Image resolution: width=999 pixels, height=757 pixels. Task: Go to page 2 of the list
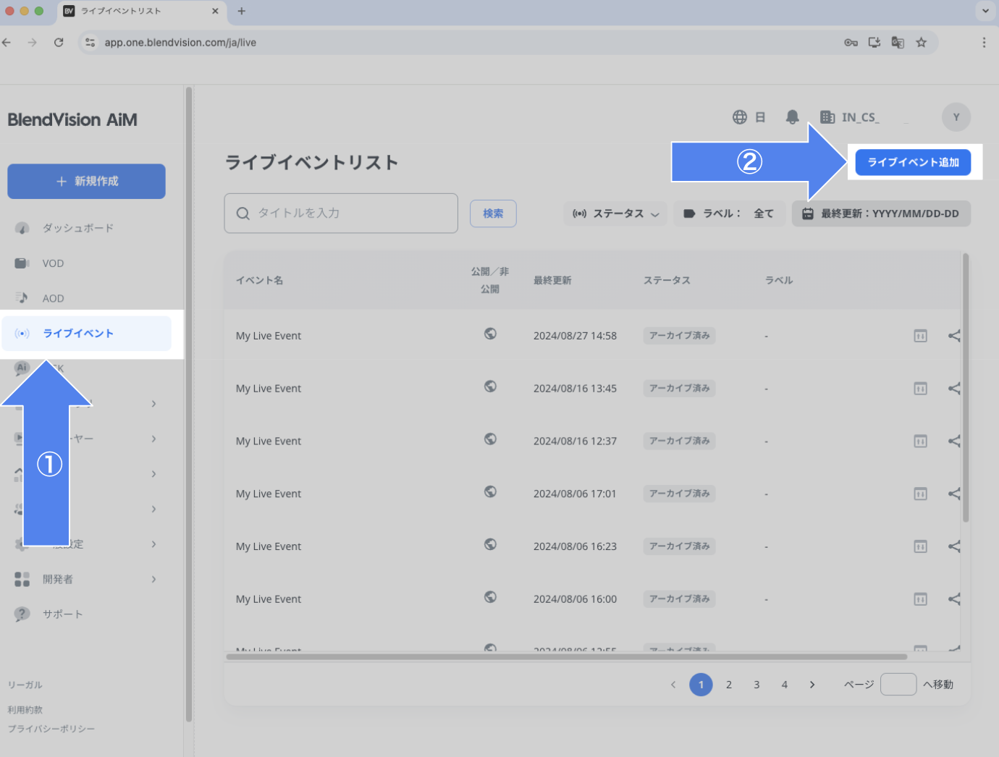(x=729, y=685)
